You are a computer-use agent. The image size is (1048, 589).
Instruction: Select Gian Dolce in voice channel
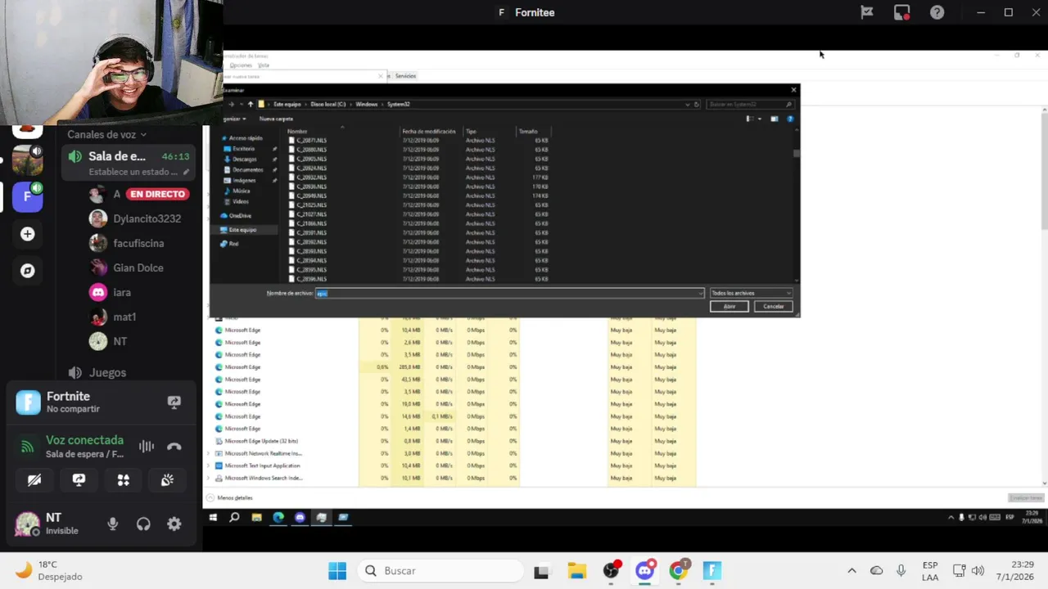[138, 268]
